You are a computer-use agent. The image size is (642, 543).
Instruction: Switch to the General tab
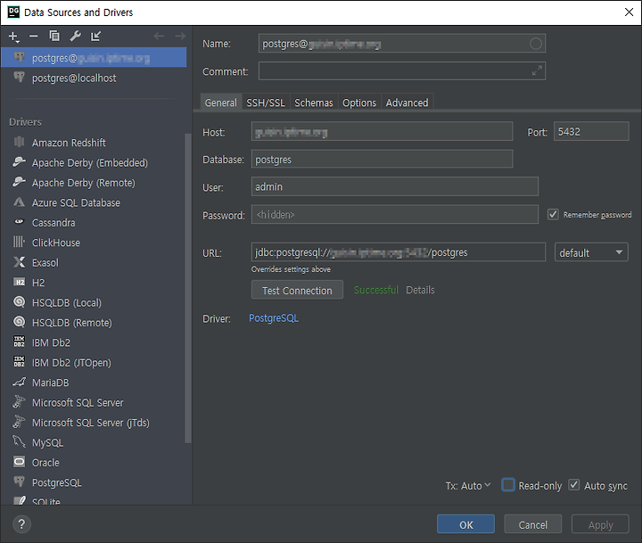(x=221, y=103)
